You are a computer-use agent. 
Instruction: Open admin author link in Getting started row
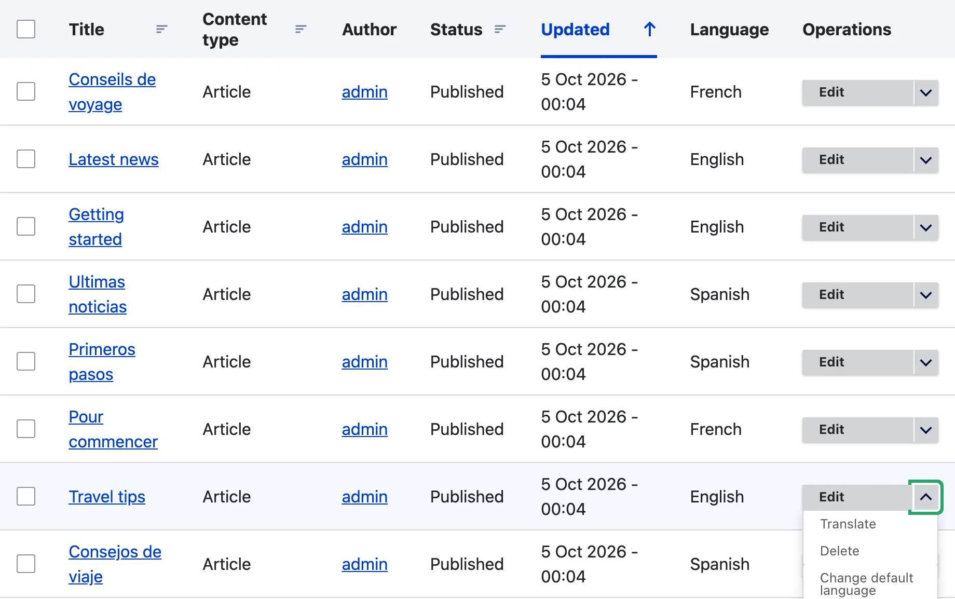click(x=365, y=227)
